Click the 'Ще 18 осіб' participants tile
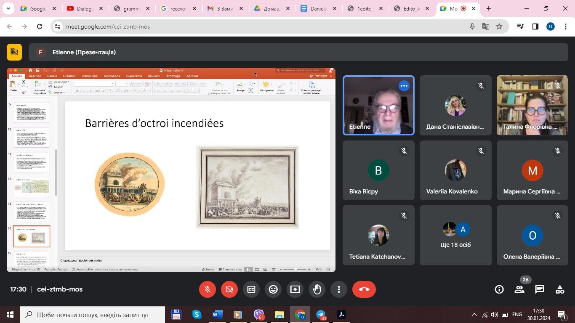The height and width of the screenshot is (323, 575). click(455, 236)
